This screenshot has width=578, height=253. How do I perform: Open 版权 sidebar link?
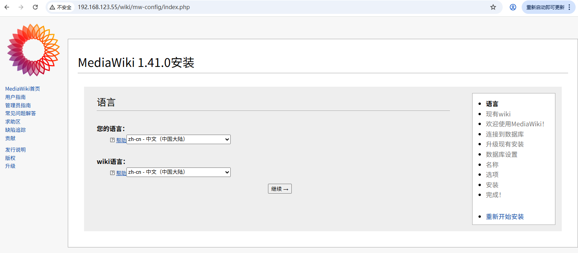pos(10,158)
